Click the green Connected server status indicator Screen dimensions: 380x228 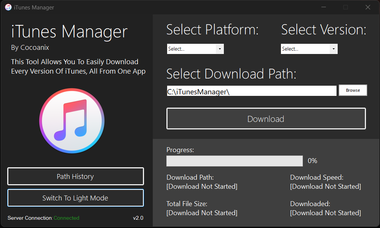pos(67,218)
